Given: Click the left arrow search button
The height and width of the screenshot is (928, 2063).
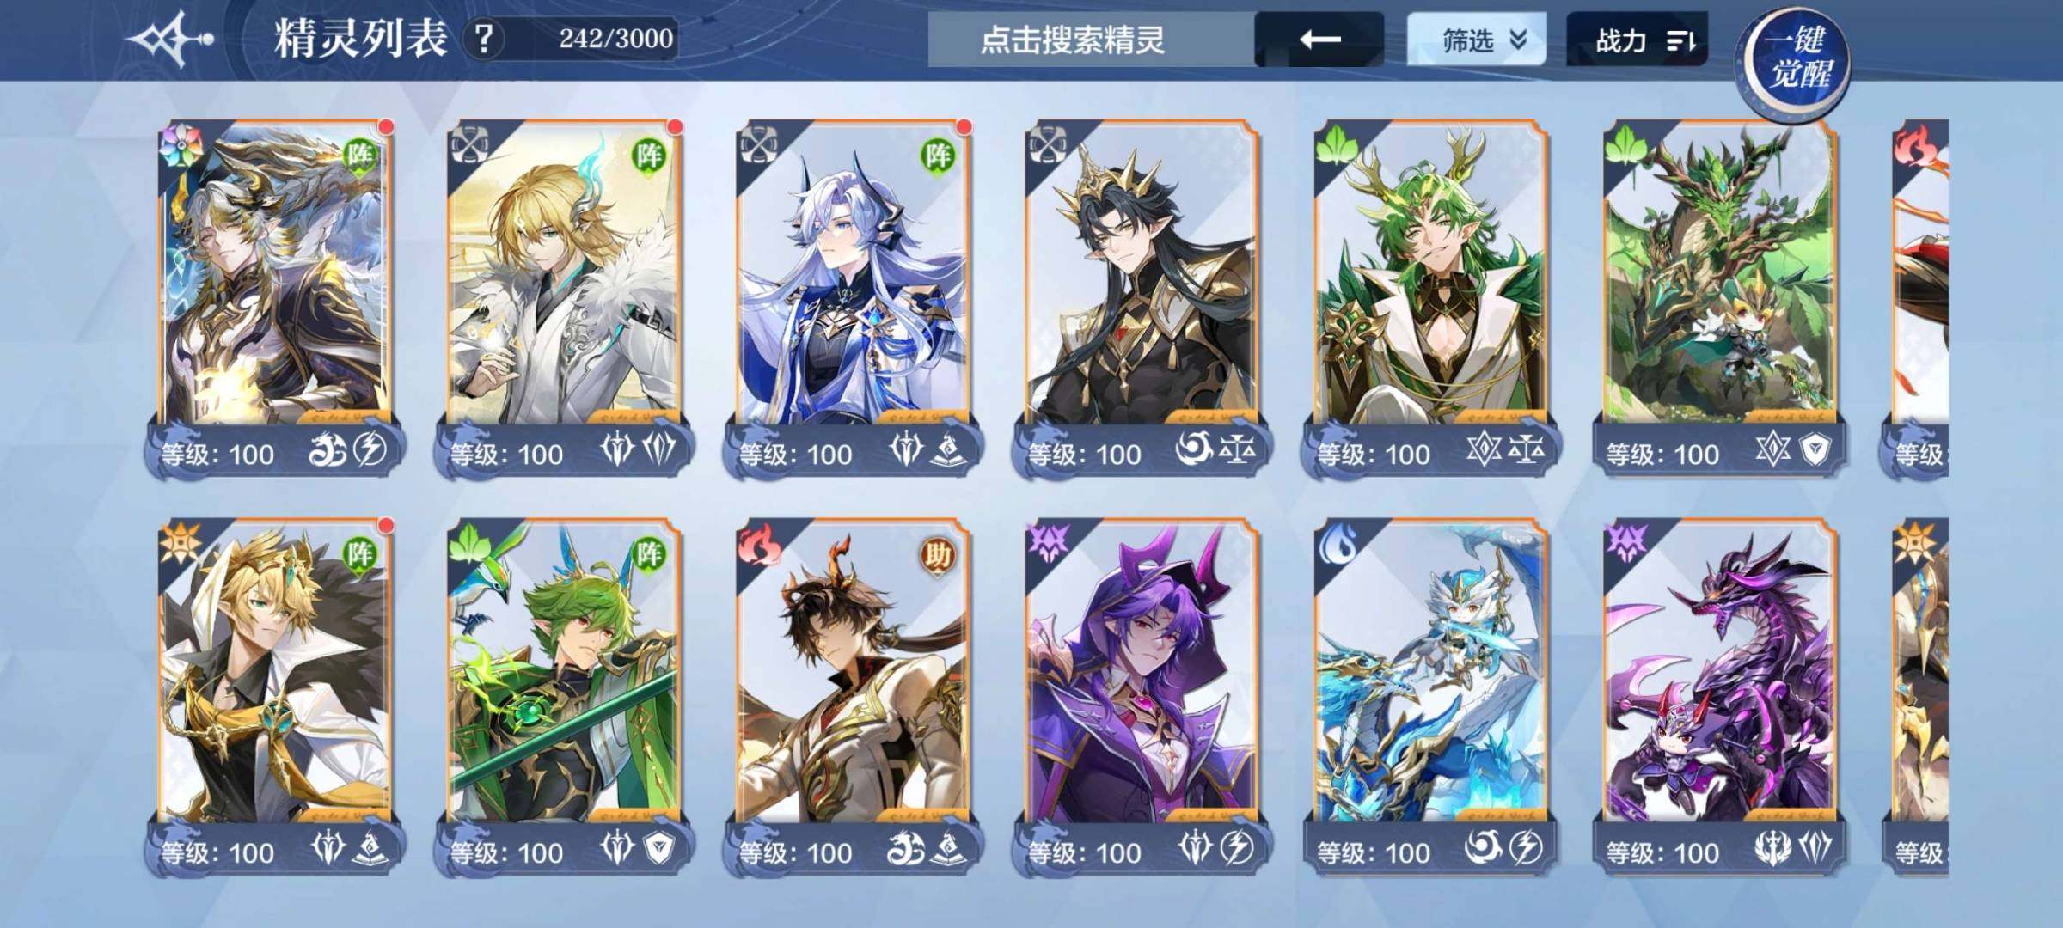Looking at the screenshot, I should pos(1319,40).
